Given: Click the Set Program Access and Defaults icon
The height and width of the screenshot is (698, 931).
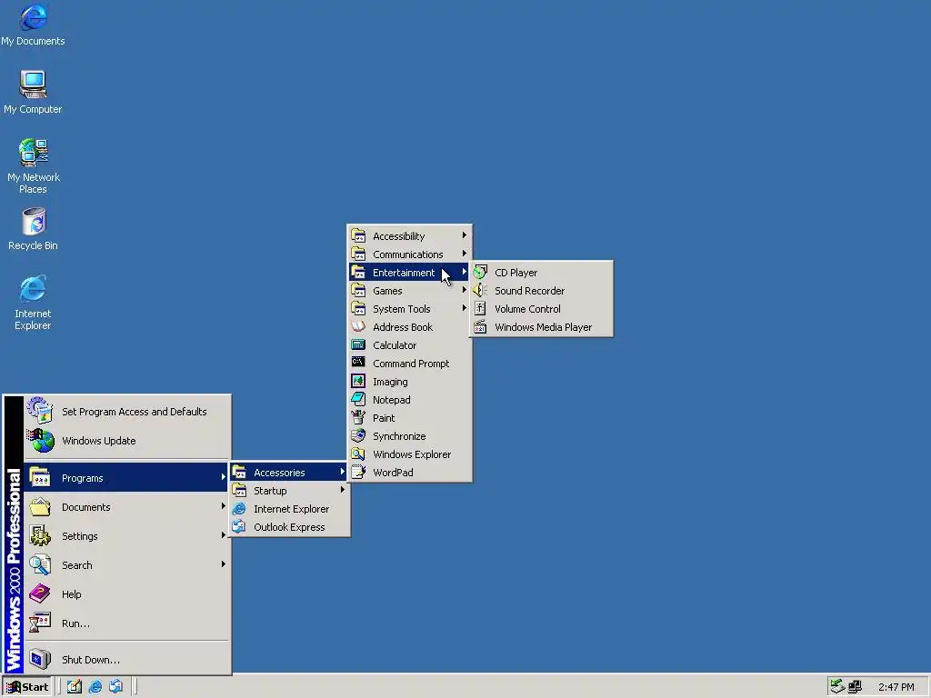Looking at the screenshot, I should (40, 411).
